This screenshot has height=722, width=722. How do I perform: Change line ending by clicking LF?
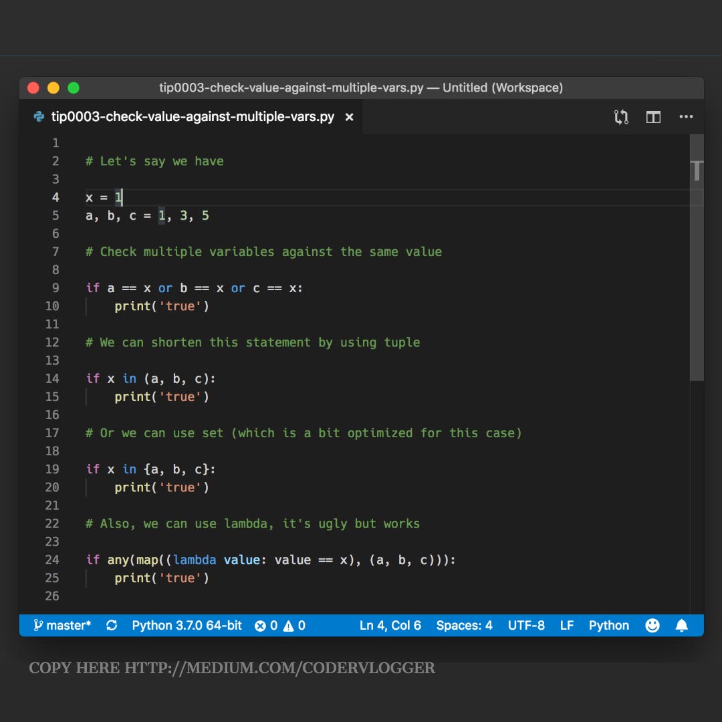566,625
